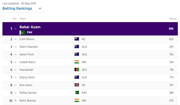This screenshot has height=105, width=180.
Task: Click the Rating column header
Action: [172, 19]
